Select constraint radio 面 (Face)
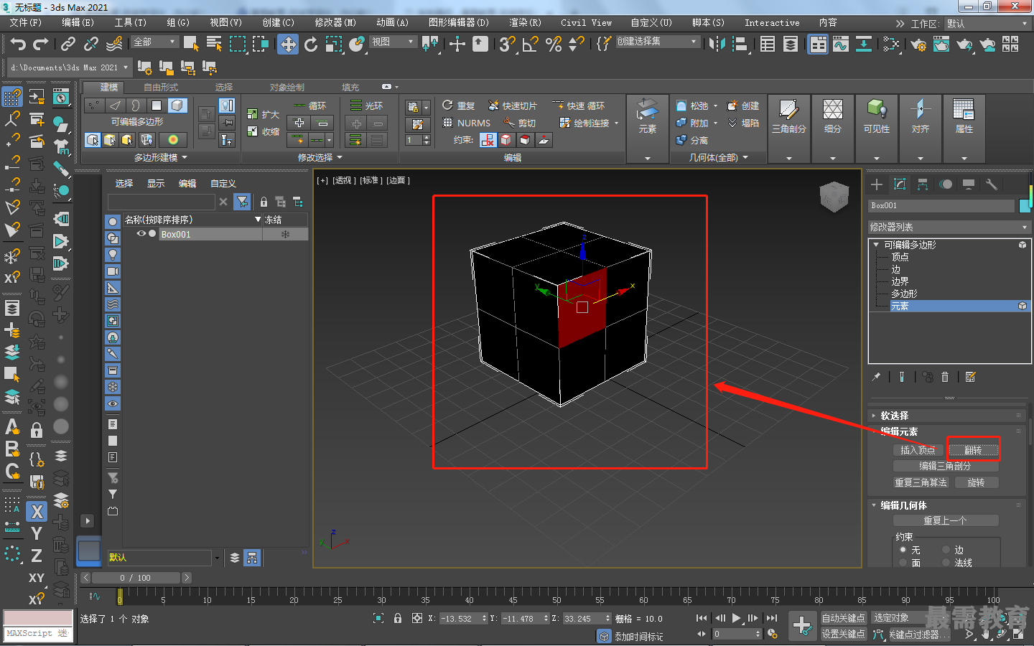Screen dimensions: 1034x646 click(903, 563)
